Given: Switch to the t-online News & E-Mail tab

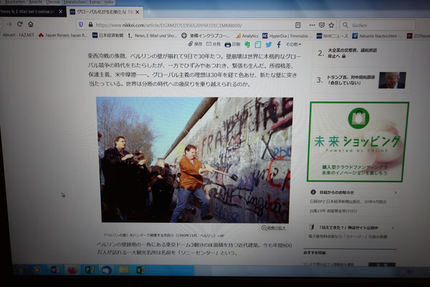Looking at the screenshot, I should (x=27, y=11).
